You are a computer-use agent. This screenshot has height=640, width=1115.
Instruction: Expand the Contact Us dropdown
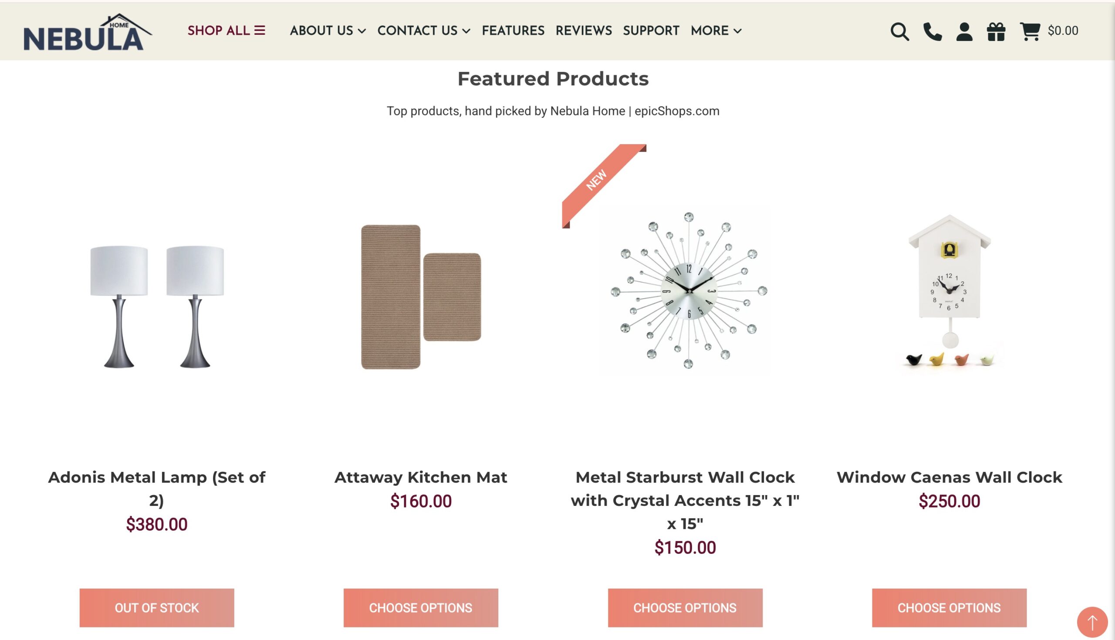[x=424, y=31]
